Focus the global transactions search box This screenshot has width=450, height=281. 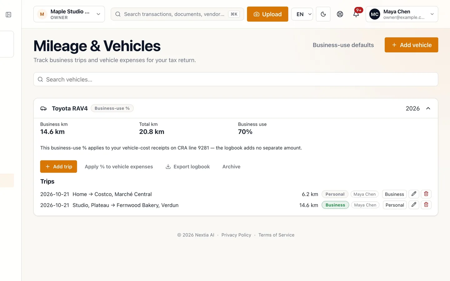[177, 14]
